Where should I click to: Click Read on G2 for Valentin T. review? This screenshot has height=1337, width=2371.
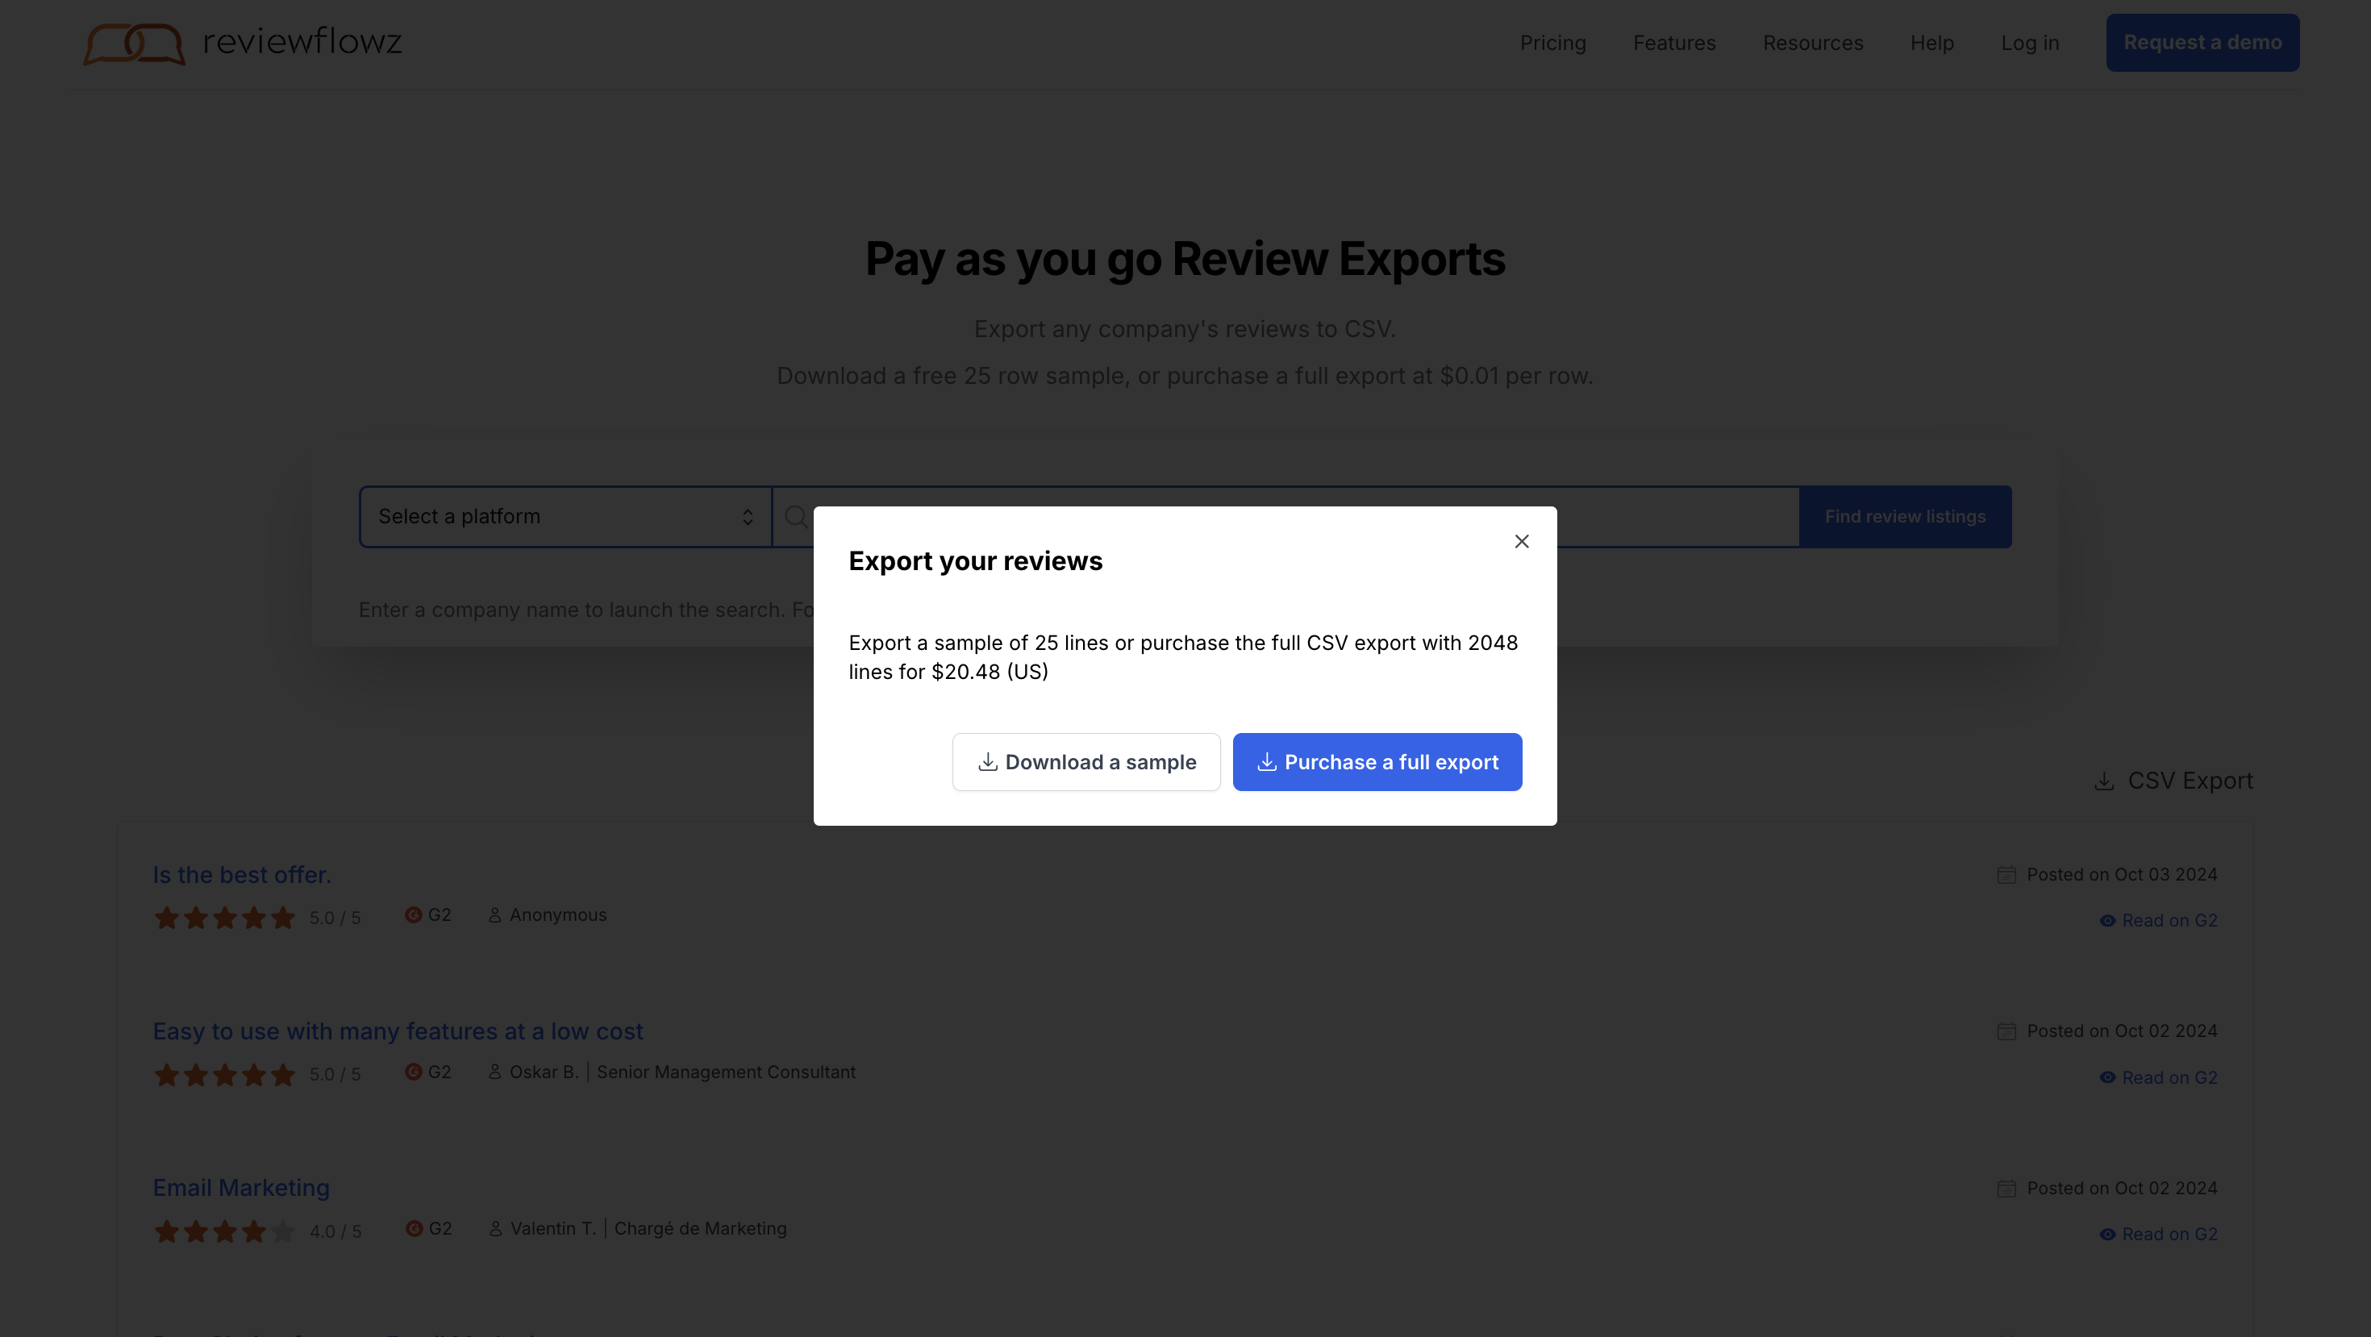pos(2158,1234)
